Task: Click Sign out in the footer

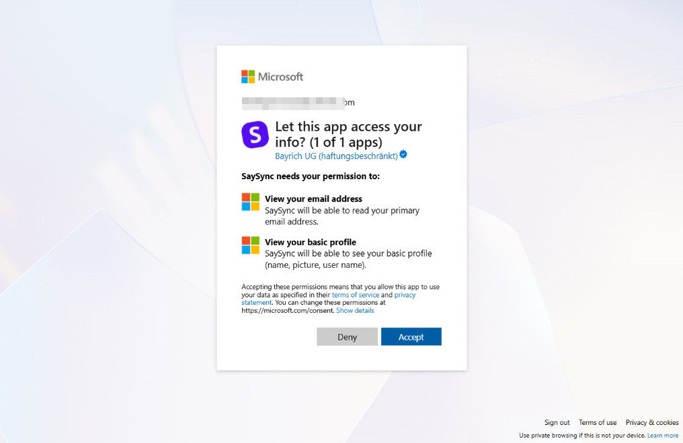Action: 557,423
